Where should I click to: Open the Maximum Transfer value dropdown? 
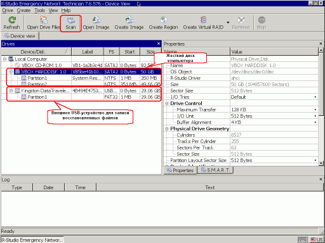[x=315, y=109]
